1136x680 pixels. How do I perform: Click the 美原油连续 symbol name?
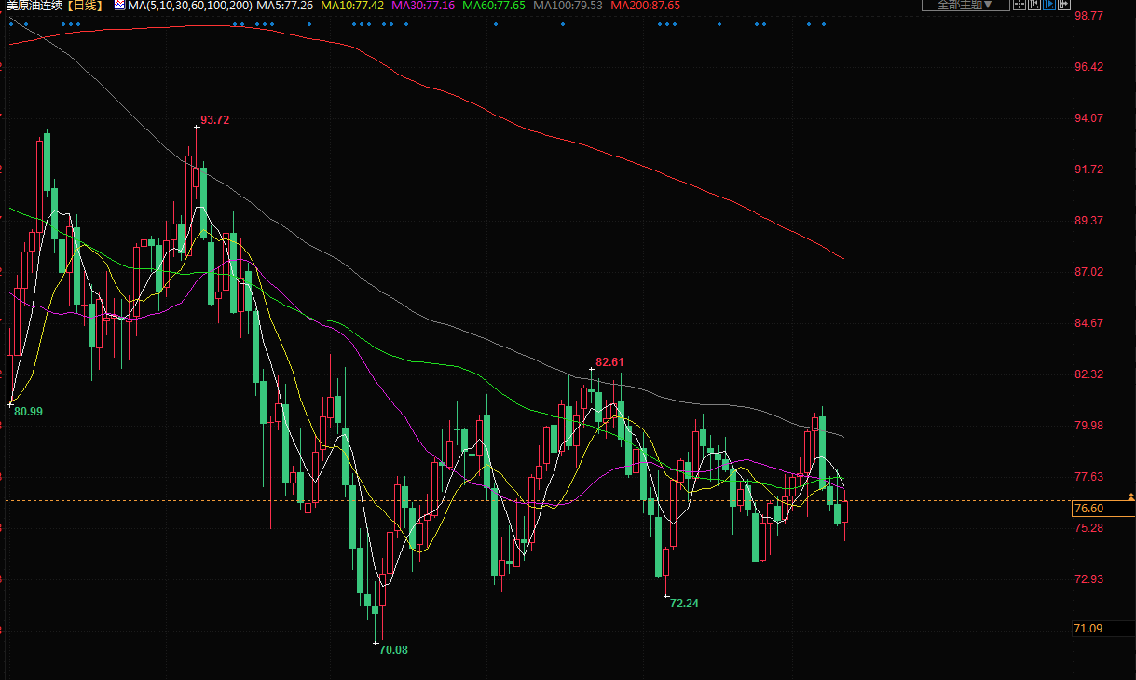pyautogui.click(x=34, y=6)
